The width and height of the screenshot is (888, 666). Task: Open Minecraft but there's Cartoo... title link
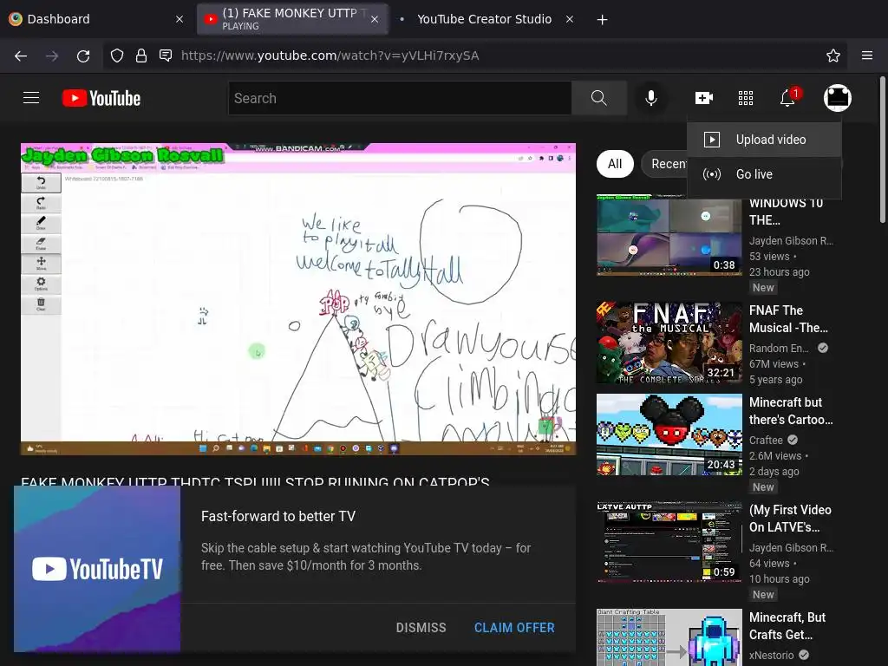[x=791, y=410]
